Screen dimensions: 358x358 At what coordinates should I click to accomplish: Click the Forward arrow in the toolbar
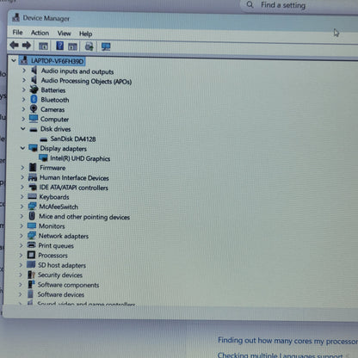(27, 46)
